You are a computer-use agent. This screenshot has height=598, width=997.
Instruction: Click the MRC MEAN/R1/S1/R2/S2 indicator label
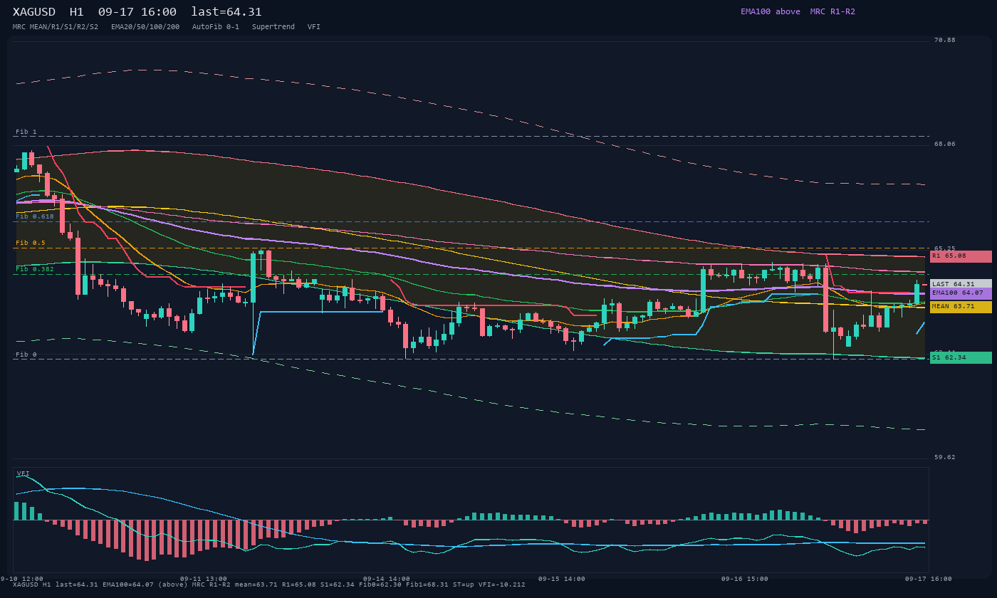click(x=56, y=27)
